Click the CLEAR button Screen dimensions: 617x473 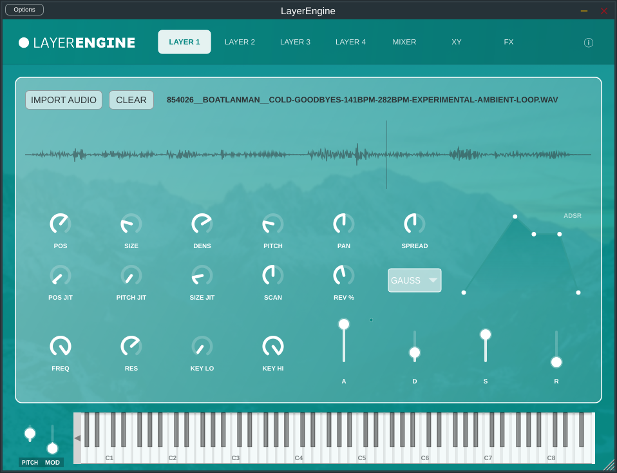[x=131, y=100]
